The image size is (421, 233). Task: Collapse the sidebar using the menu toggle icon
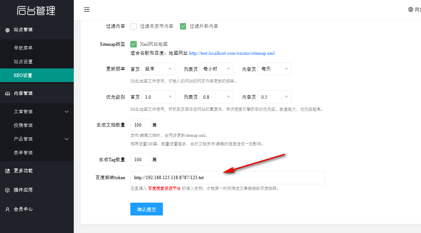pos(87,10)
